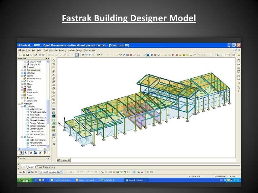258x193 pixels.
Task: Expand the Top of Pad tree node
Action: pos(25,65)
